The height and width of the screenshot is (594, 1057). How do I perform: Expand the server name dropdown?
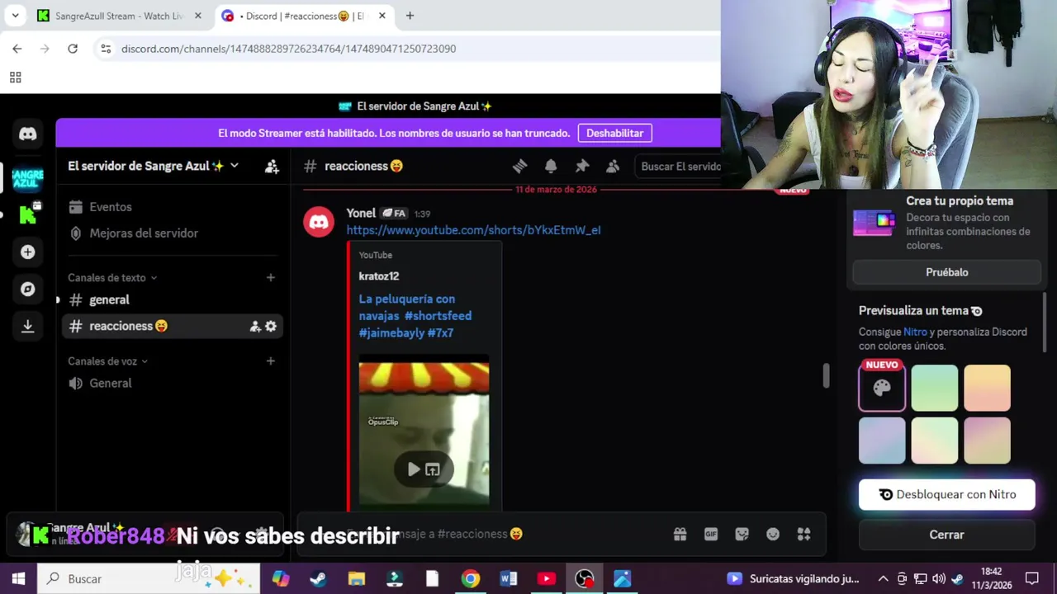pyautogui.click(x=235, y=166)
